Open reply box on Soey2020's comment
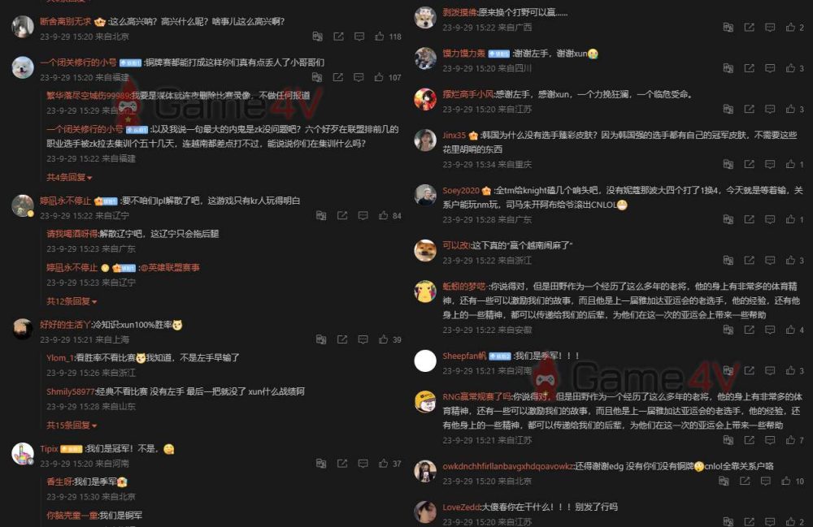 [x=770, y=219]
